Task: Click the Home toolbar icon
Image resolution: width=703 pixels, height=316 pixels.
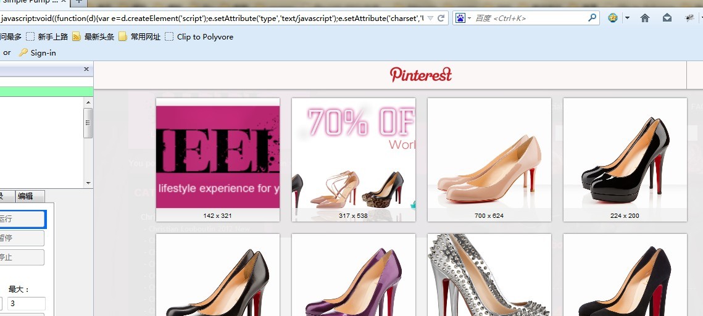Action: coord(645,18)
